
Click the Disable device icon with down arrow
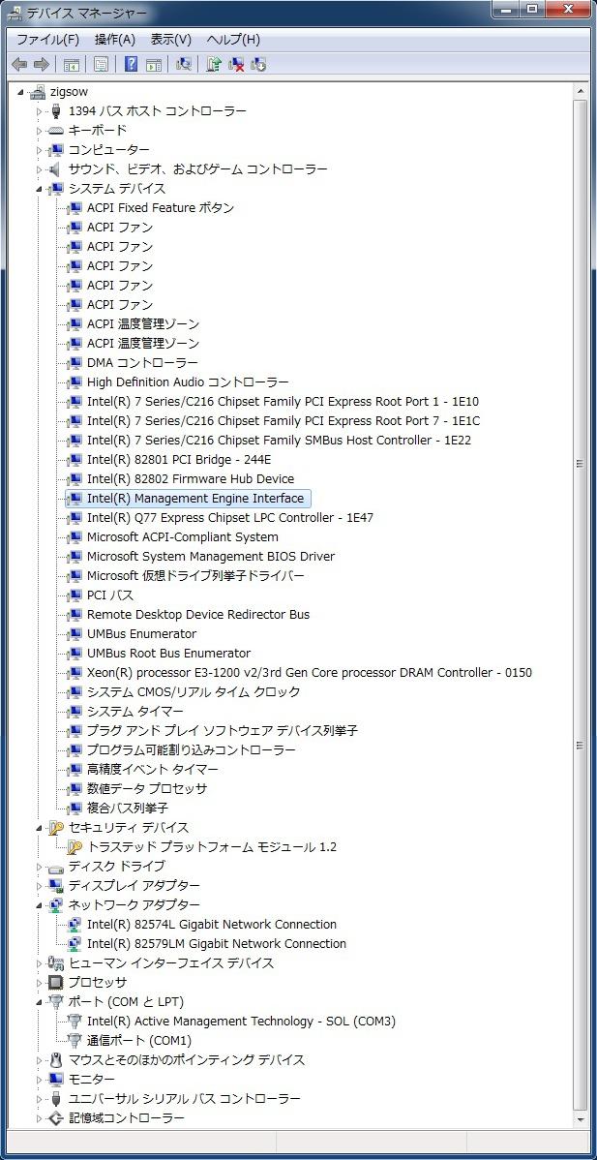pos(258,64)
